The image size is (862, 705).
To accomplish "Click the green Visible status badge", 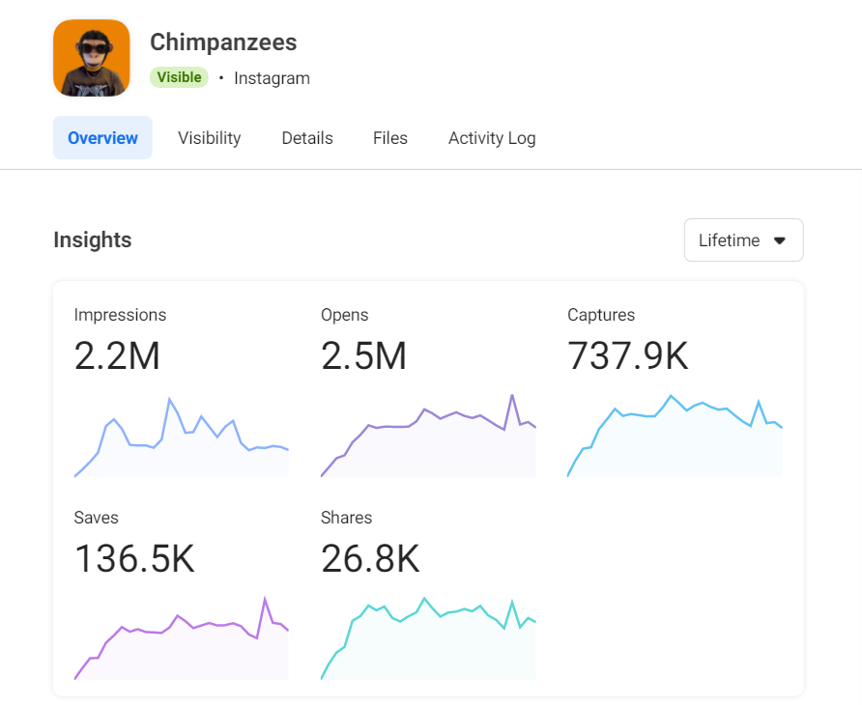I will click(x=179, y=77).
